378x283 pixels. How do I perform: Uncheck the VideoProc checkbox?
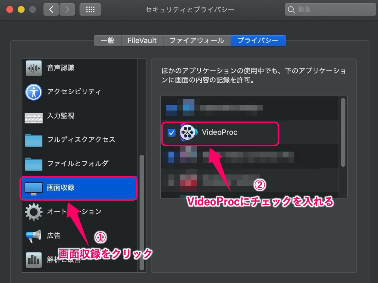172,133
